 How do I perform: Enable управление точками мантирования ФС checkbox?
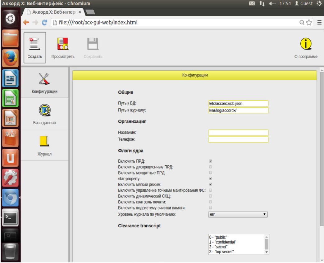point(210,190)
